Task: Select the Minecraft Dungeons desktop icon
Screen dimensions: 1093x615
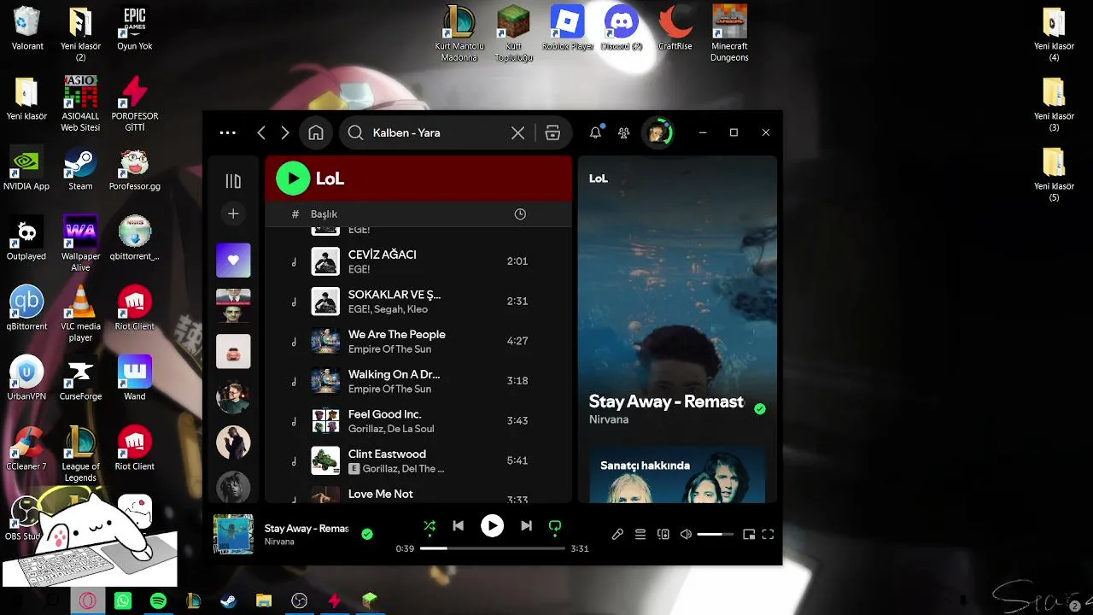Action: [729, 33]
